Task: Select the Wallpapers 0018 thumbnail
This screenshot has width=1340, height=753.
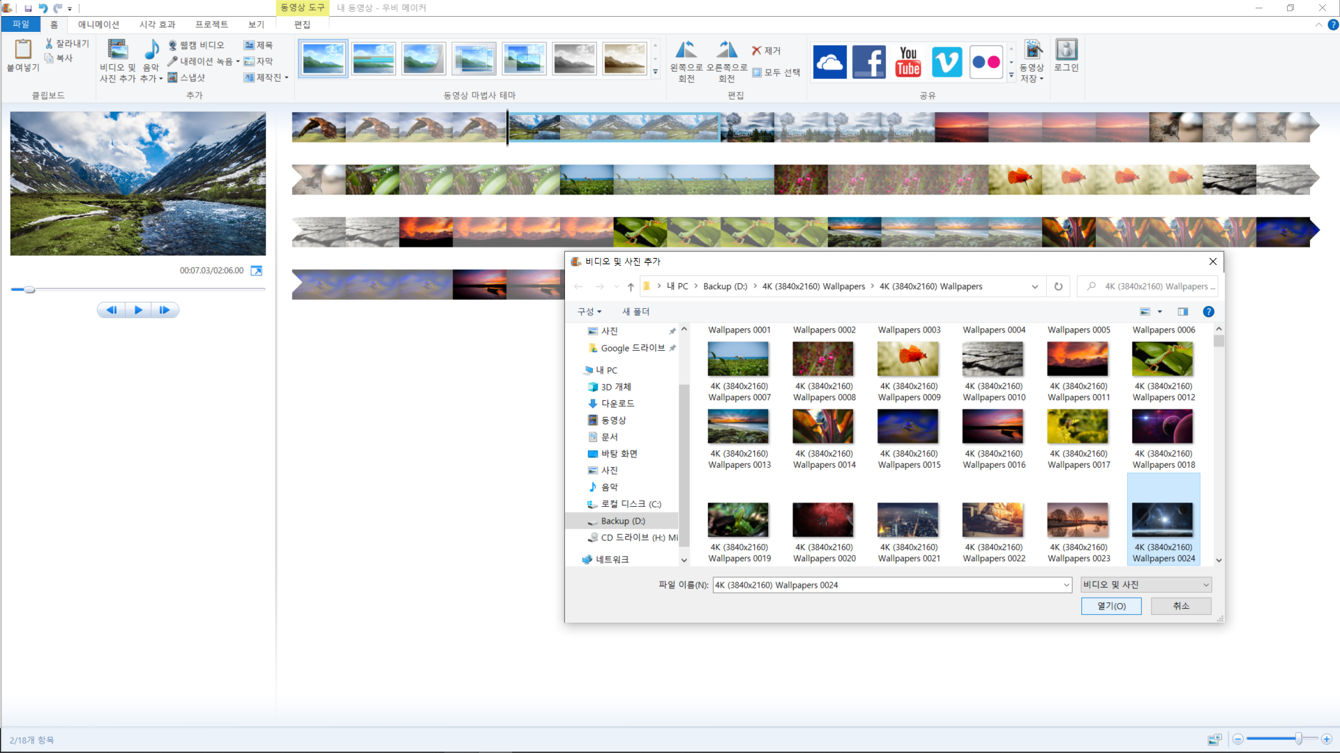Action: pyautogui.click(x=1162, y=427)
